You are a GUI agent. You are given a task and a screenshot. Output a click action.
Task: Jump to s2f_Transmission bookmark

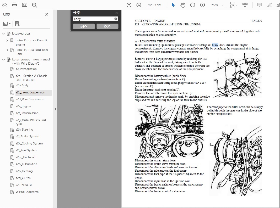[x=27, y=113]
